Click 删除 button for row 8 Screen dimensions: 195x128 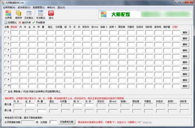pyautogui.click(x=185, y=74)
